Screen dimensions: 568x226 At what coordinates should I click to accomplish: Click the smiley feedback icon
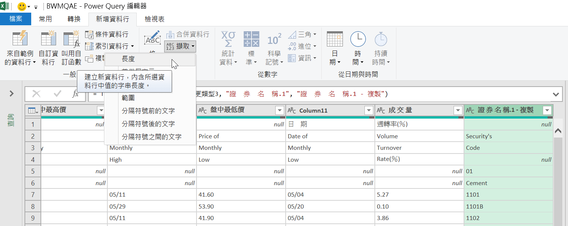click(22, 6)
